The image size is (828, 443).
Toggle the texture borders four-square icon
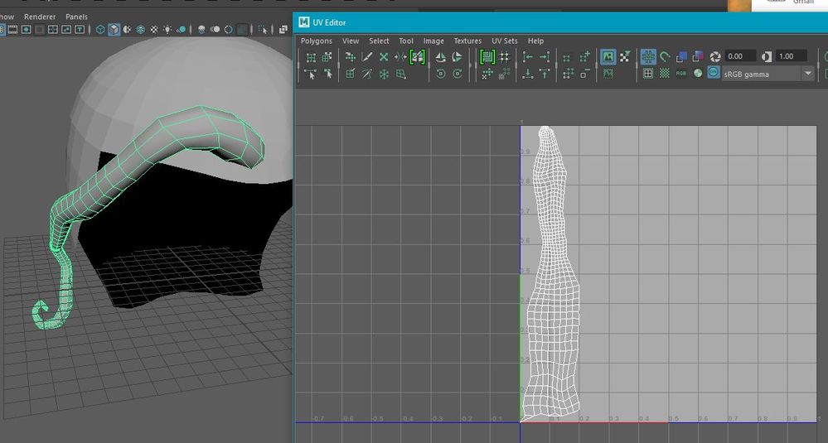pos(648,75)
